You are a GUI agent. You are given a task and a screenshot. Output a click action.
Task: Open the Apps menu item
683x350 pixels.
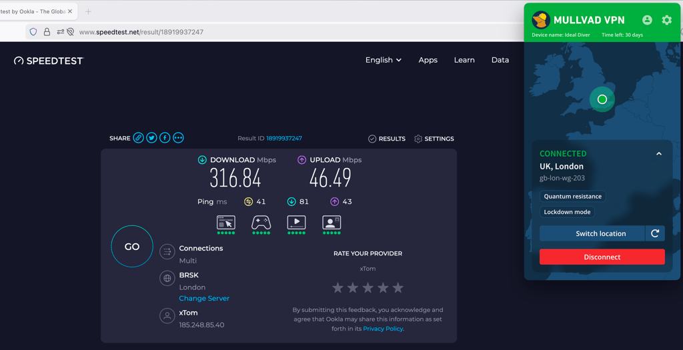tap(428, 60)
